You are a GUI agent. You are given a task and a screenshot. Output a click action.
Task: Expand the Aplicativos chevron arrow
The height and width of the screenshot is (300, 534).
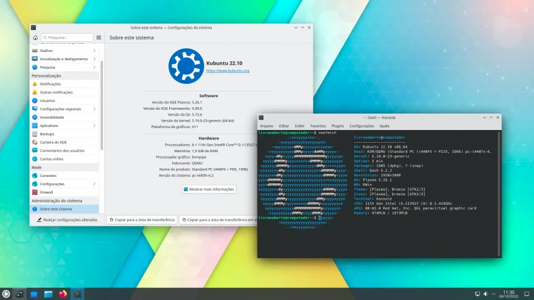tap(94, 126)
